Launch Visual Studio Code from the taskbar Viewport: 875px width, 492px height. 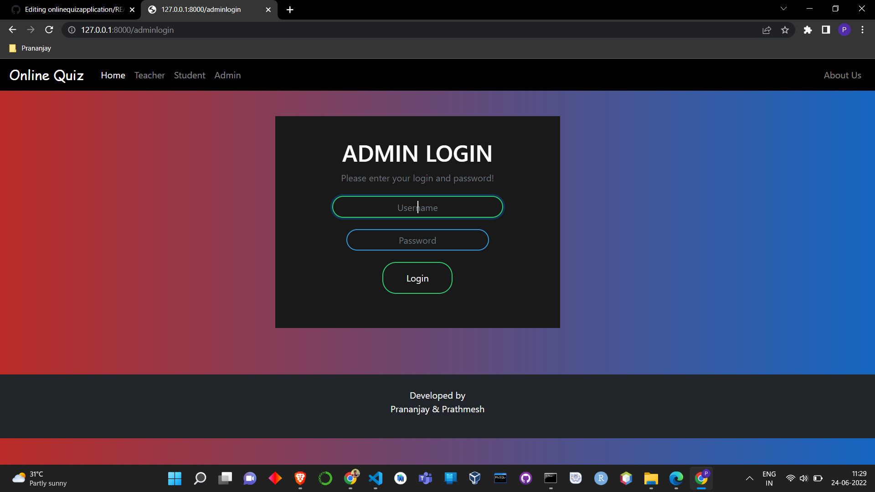click(x=376, y=478)
